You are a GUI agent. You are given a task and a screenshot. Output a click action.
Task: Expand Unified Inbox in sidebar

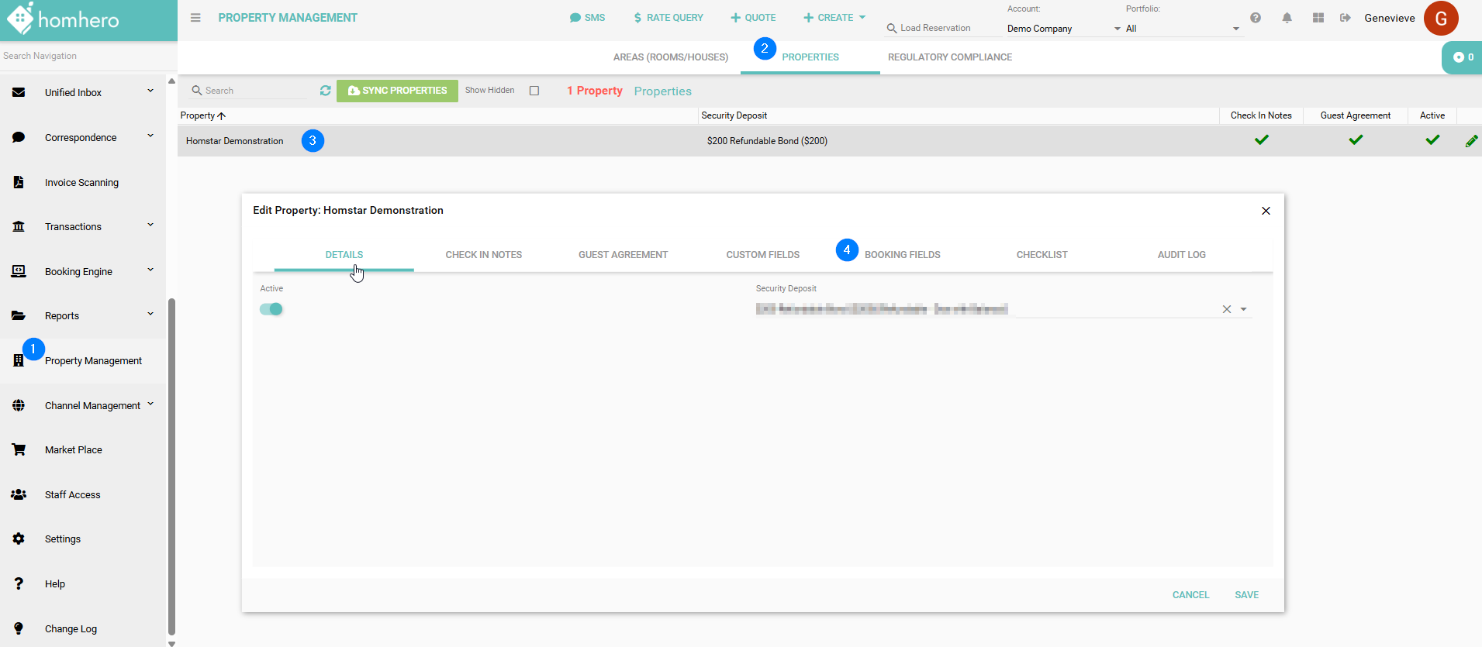[x=150, y=91]
